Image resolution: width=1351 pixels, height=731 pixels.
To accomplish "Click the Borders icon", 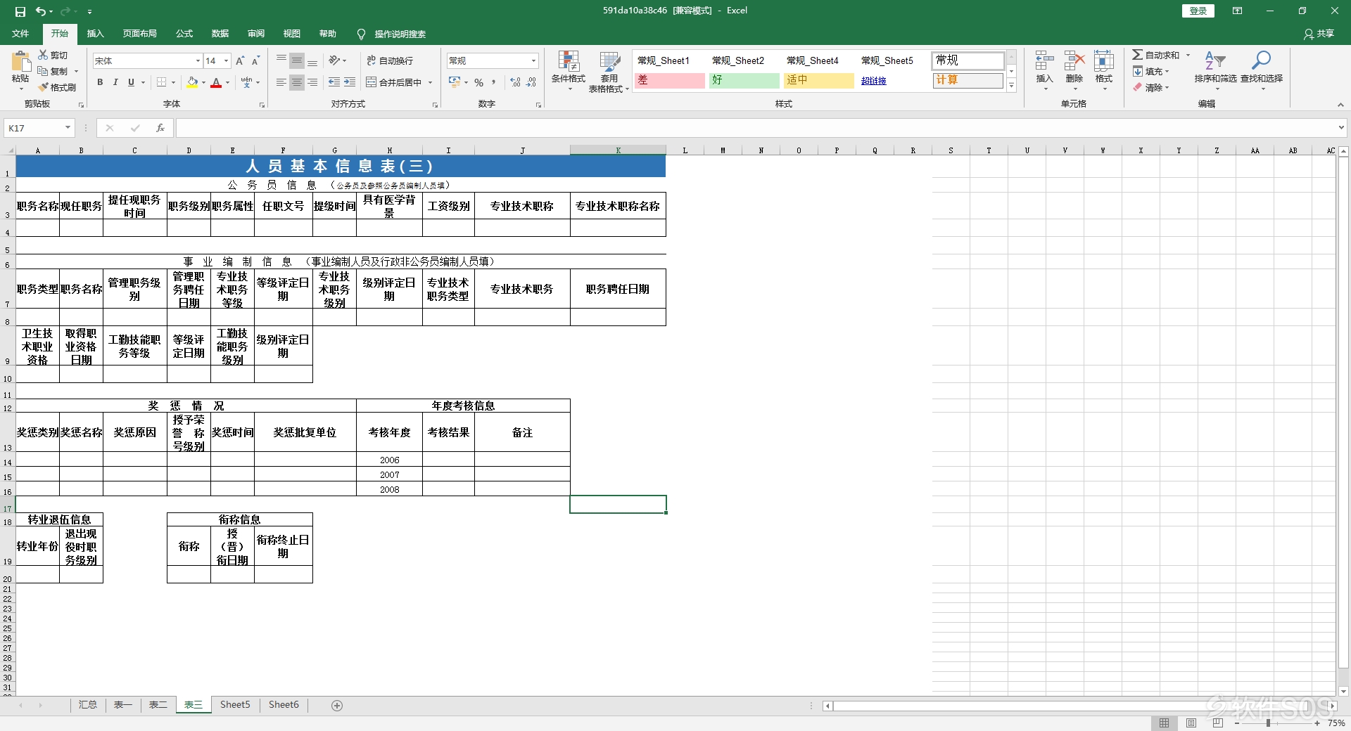I will (162, 82).
